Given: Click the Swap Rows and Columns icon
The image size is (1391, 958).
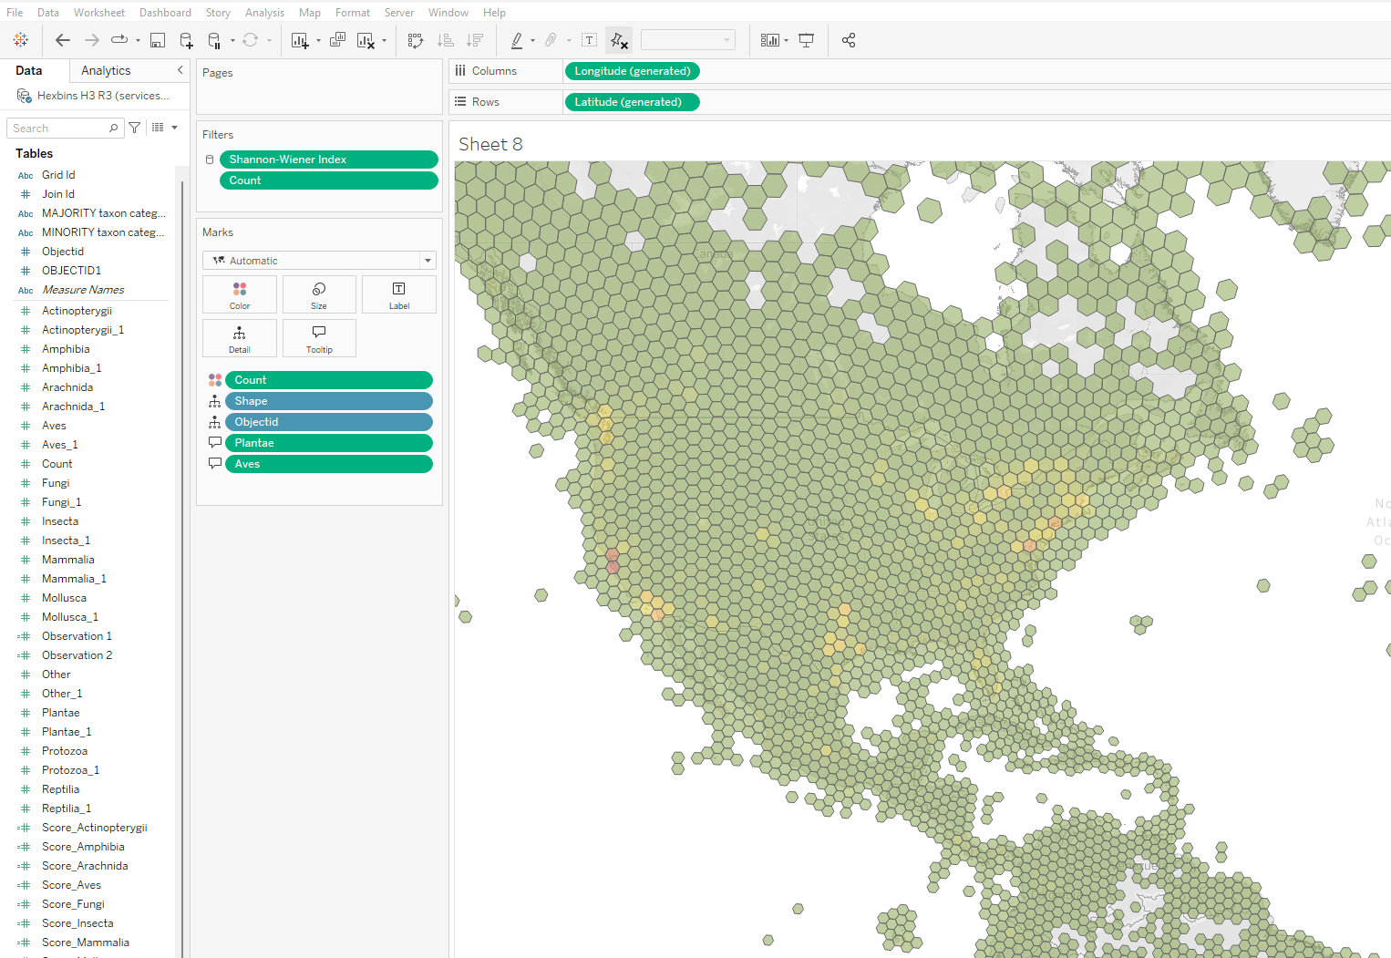Looking at the screenshot, I should pos(416,40).
